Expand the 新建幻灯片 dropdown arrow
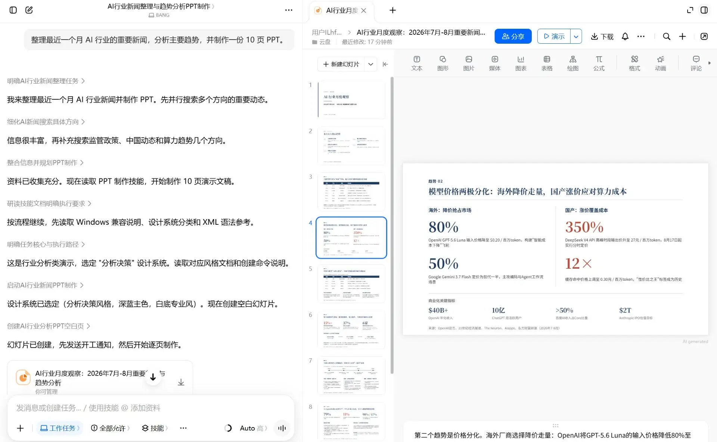Image resolution: width=717 pixels, height=442 pixels. coord(370,64)
